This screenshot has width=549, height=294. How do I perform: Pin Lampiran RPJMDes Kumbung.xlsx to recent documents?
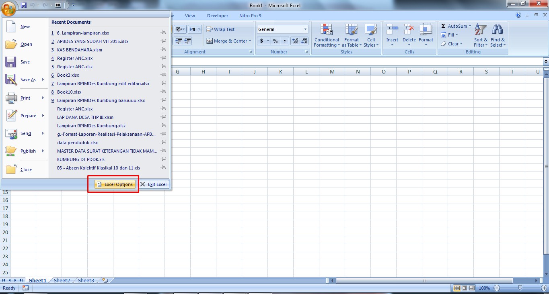pyautogui.click(x=164, y=126)
